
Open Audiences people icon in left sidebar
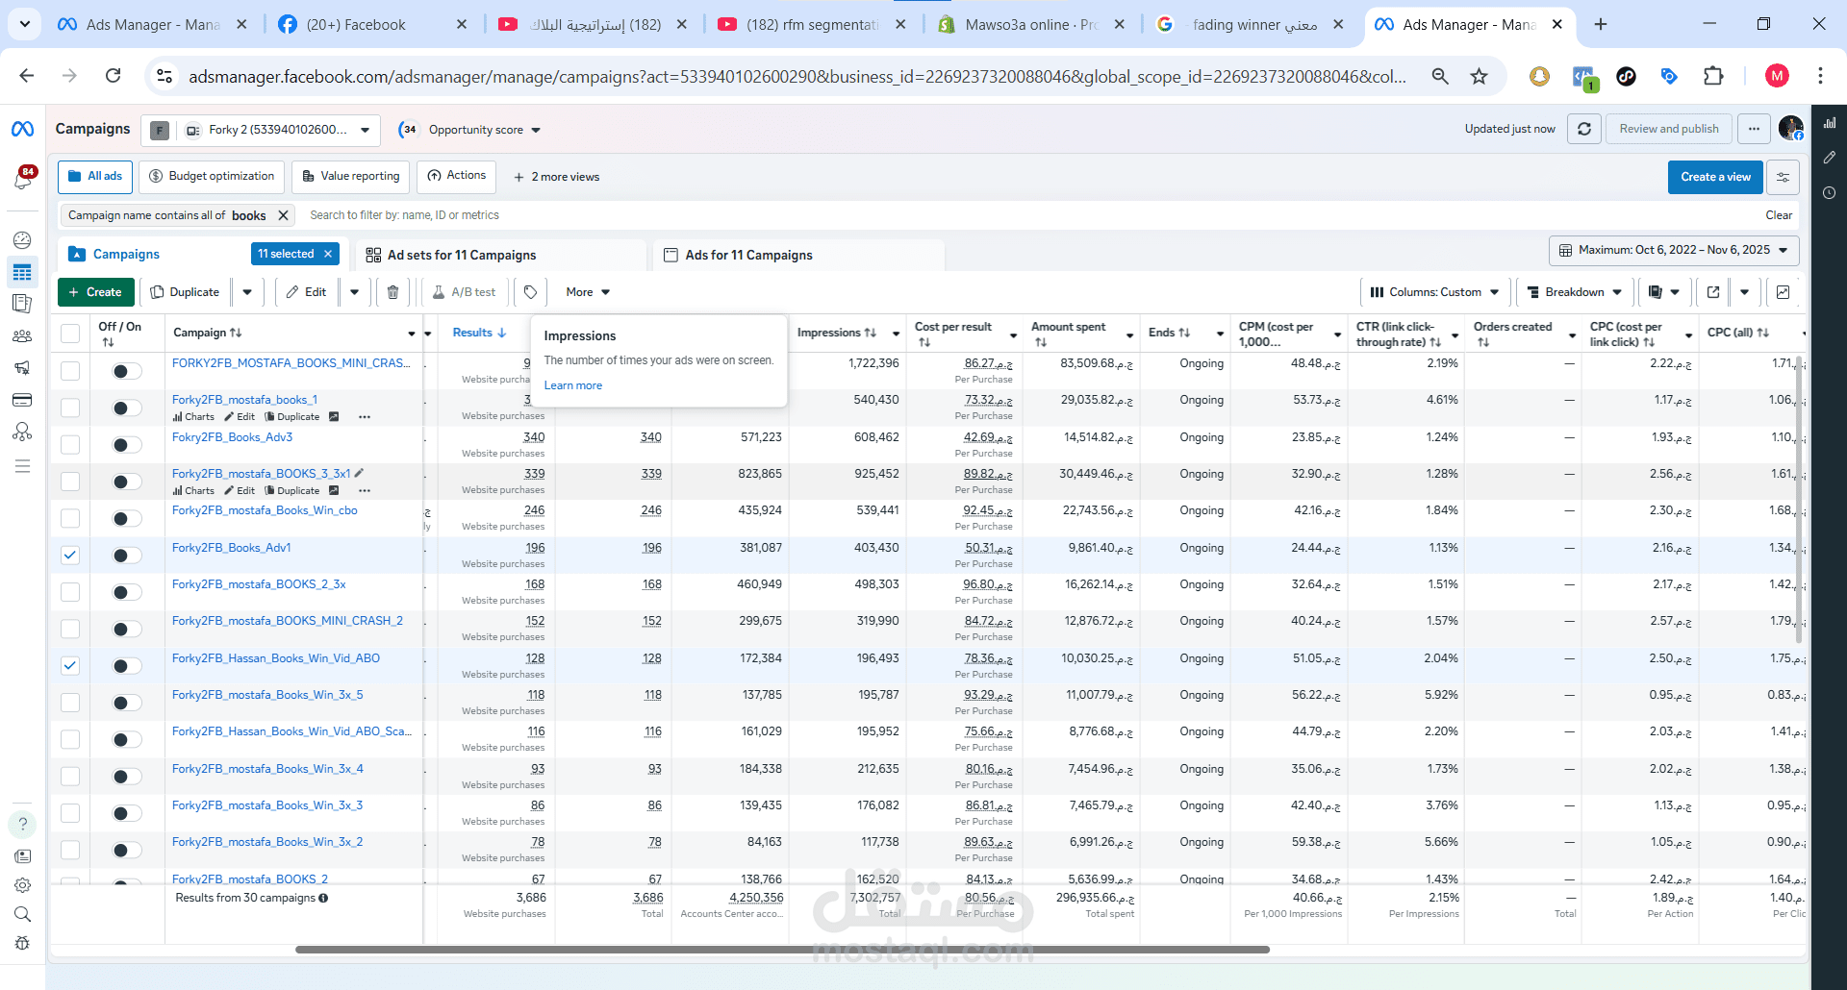click(22, 336)
